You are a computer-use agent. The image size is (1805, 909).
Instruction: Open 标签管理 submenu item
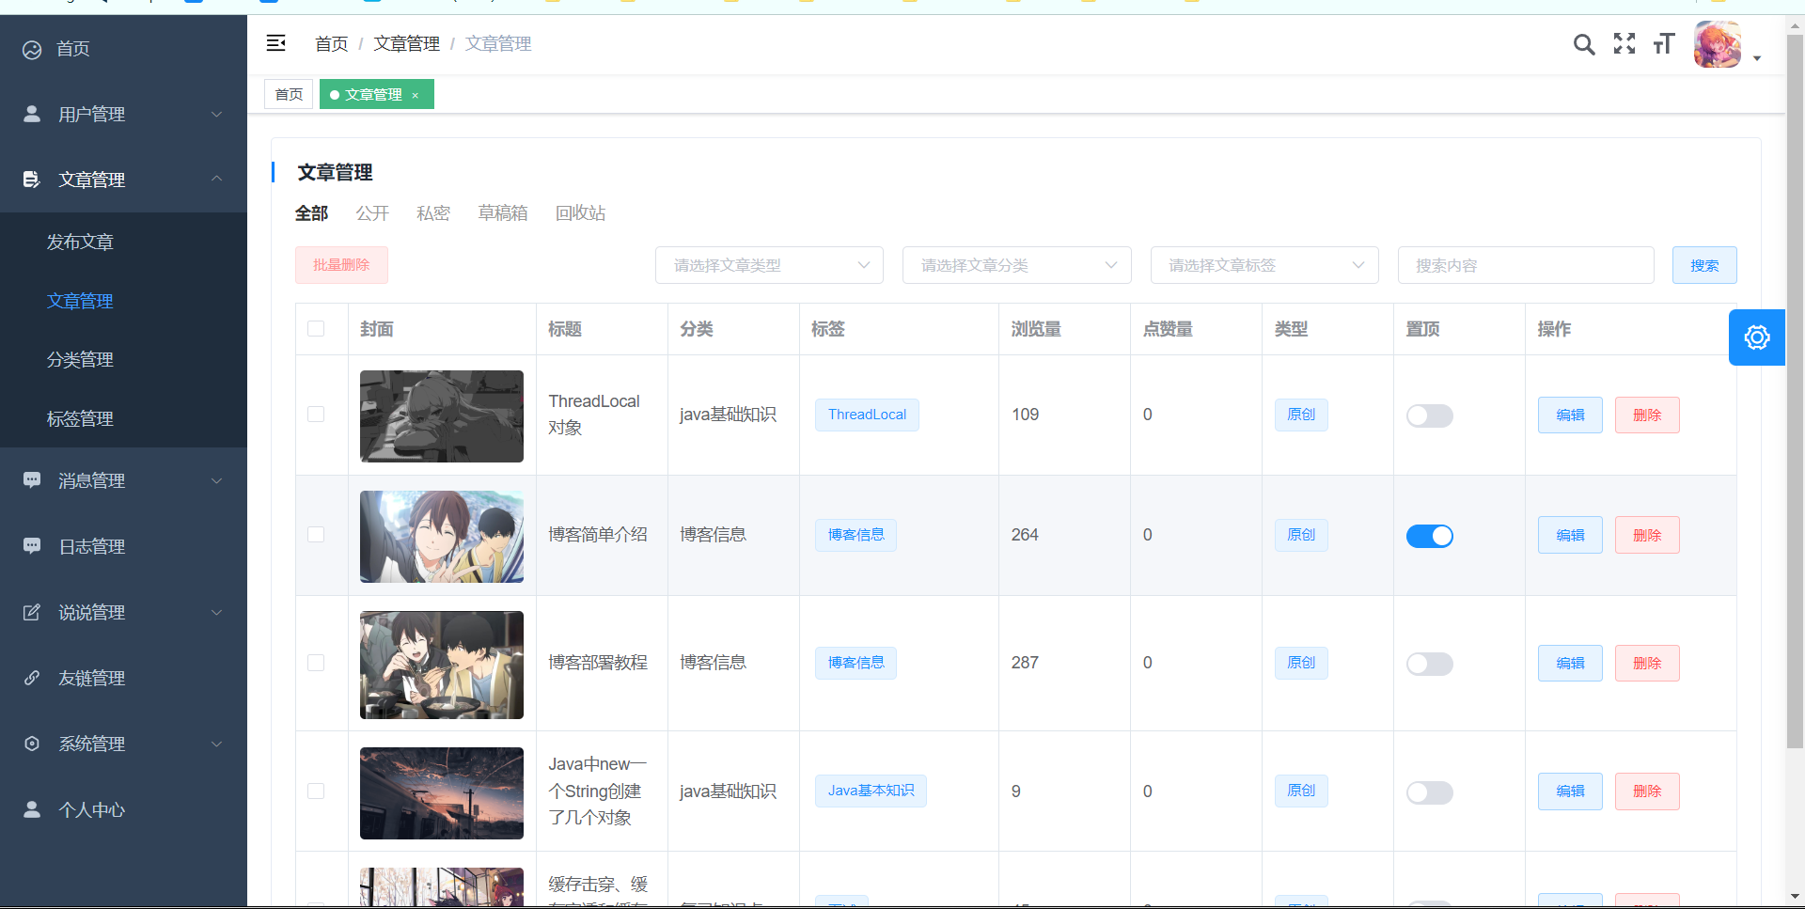[123, 418]
